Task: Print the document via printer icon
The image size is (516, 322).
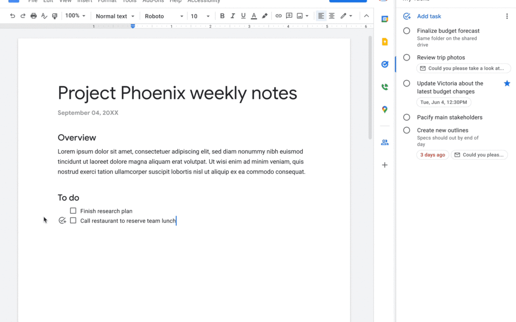Action: (x=33, y=16)
